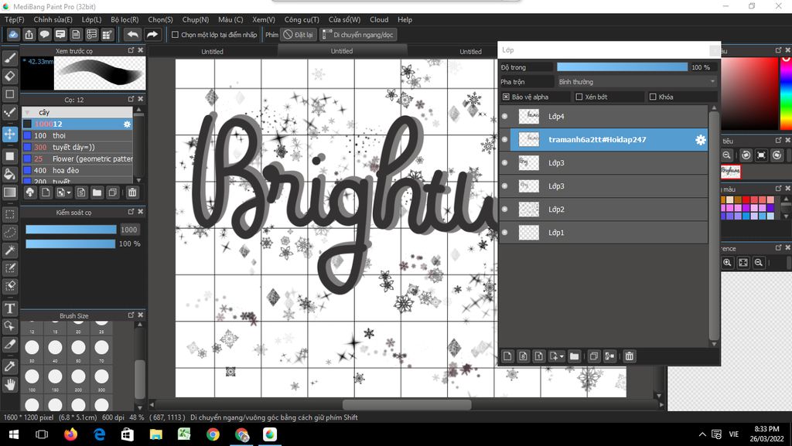Click the color picker square
Viewport: 792px width, 446px height.
[x=749, y=94]
